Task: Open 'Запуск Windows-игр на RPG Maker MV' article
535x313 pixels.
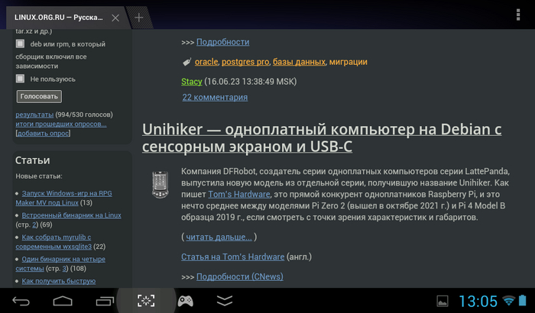Action: [63, 198]
